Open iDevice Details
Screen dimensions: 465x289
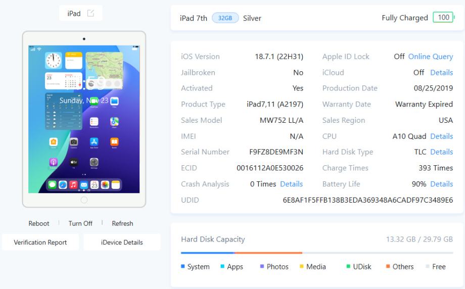click(122, 242)
